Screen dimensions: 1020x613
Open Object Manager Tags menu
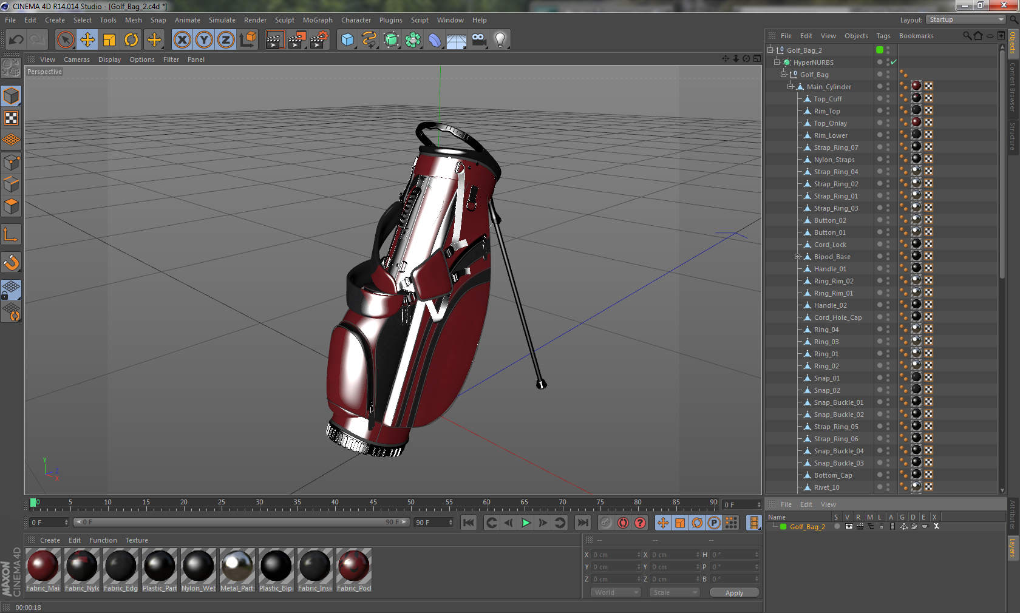(883, 36)
